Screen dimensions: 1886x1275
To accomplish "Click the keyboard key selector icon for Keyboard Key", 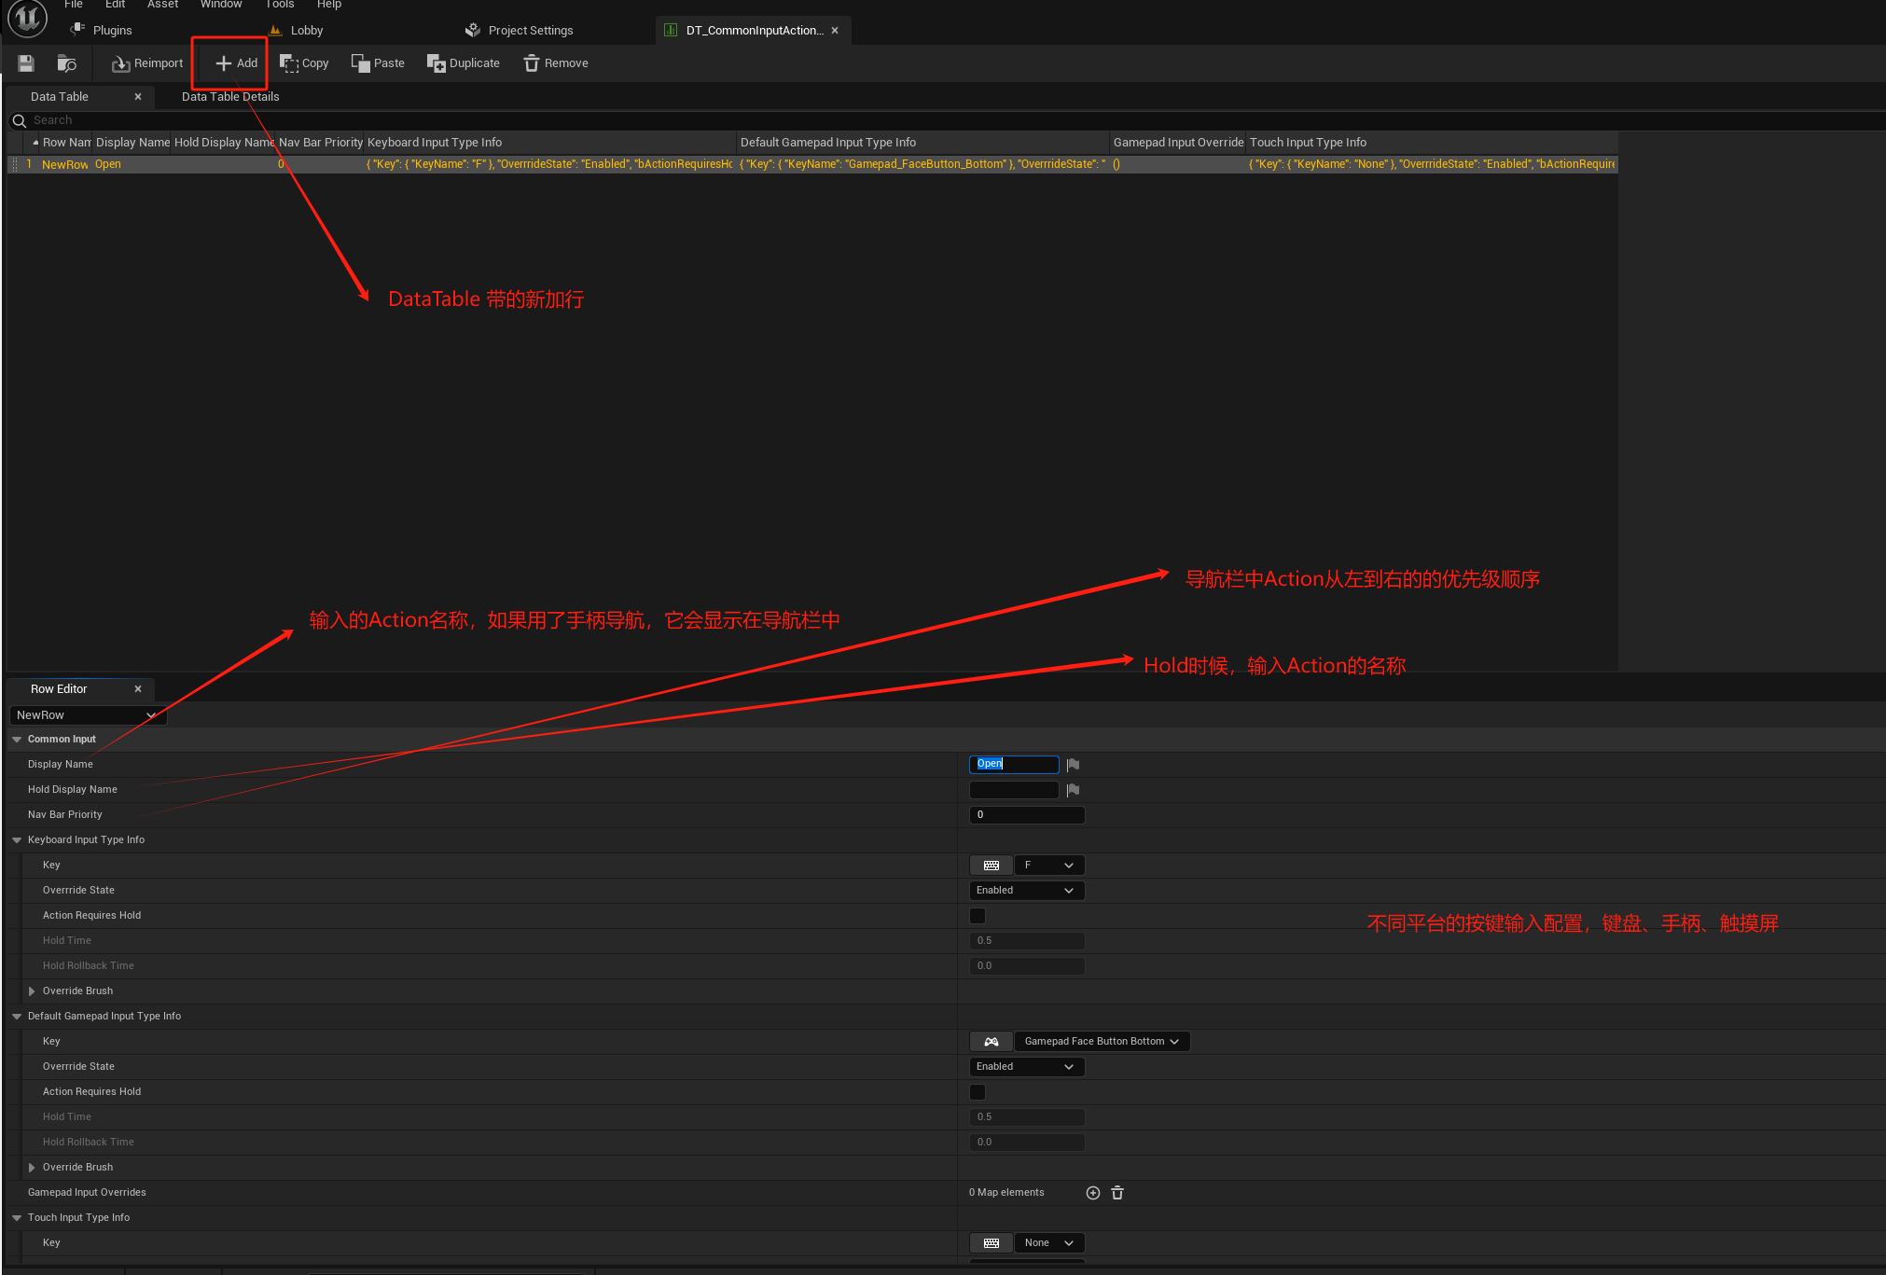I will 991,866.
